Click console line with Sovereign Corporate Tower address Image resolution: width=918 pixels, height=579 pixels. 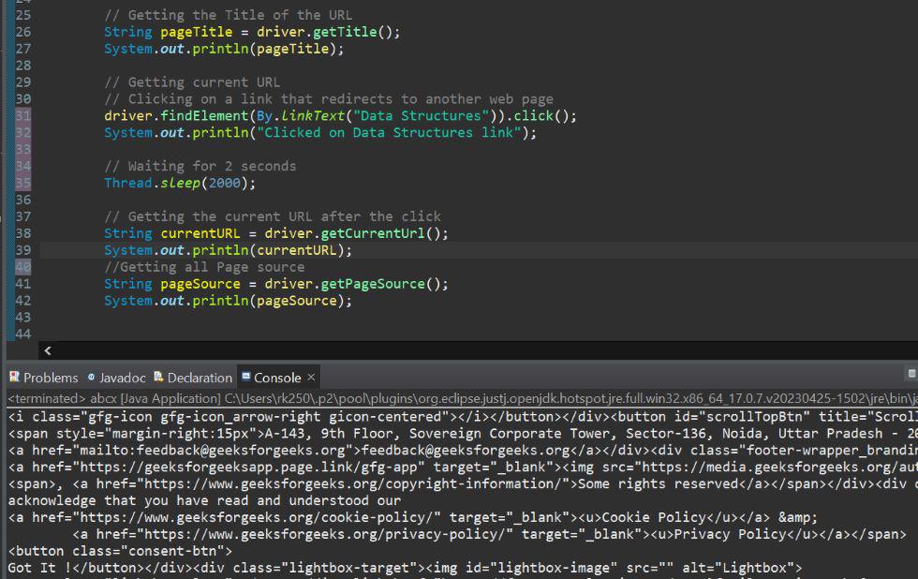tap(463, 433)
